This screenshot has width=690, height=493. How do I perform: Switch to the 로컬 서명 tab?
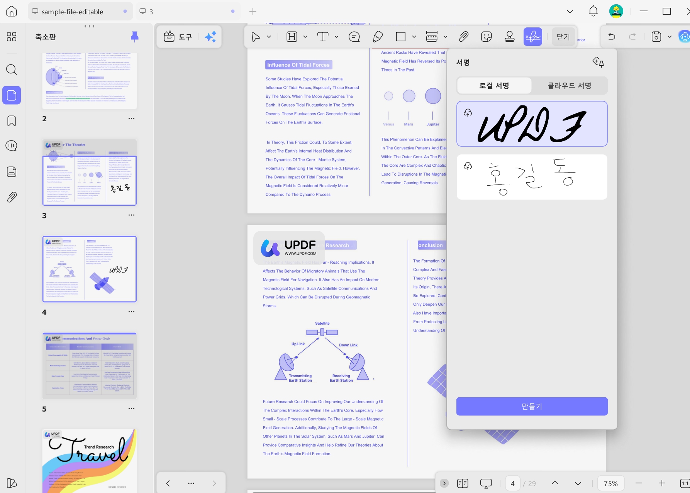[494, 86]
